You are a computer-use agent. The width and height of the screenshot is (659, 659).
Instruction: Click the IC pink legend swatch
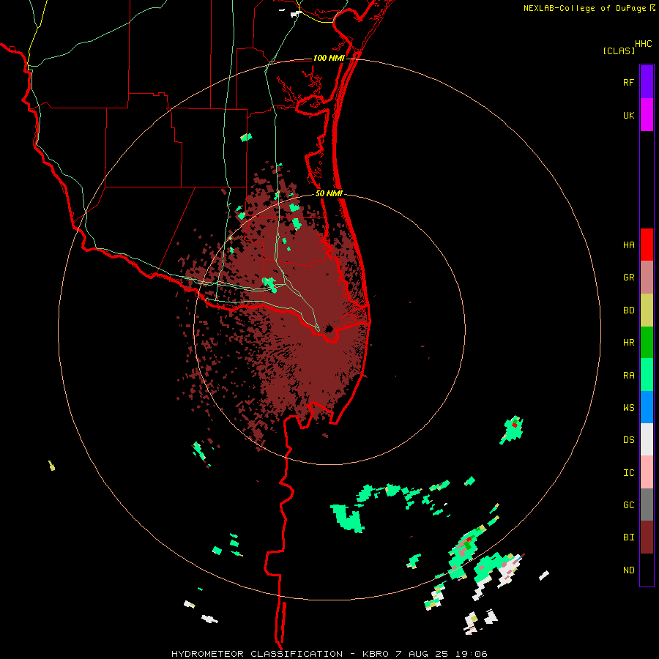(x=647, y=472)
